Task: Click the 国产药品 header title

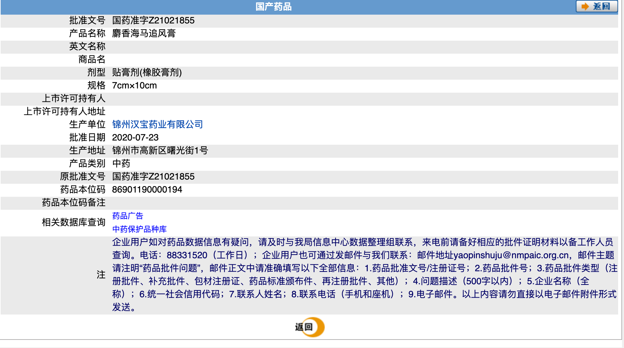Action: coord(274,7)
